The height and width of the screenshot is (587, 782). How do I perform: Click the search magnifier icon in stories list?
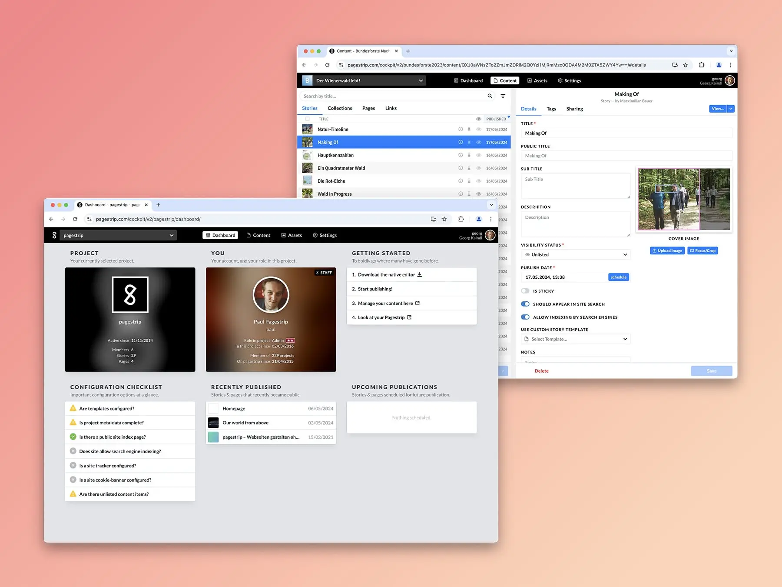tap(490, 96)
